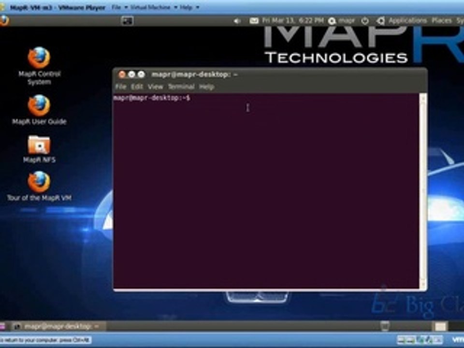Open the Places menu in panel

point(441,20)
